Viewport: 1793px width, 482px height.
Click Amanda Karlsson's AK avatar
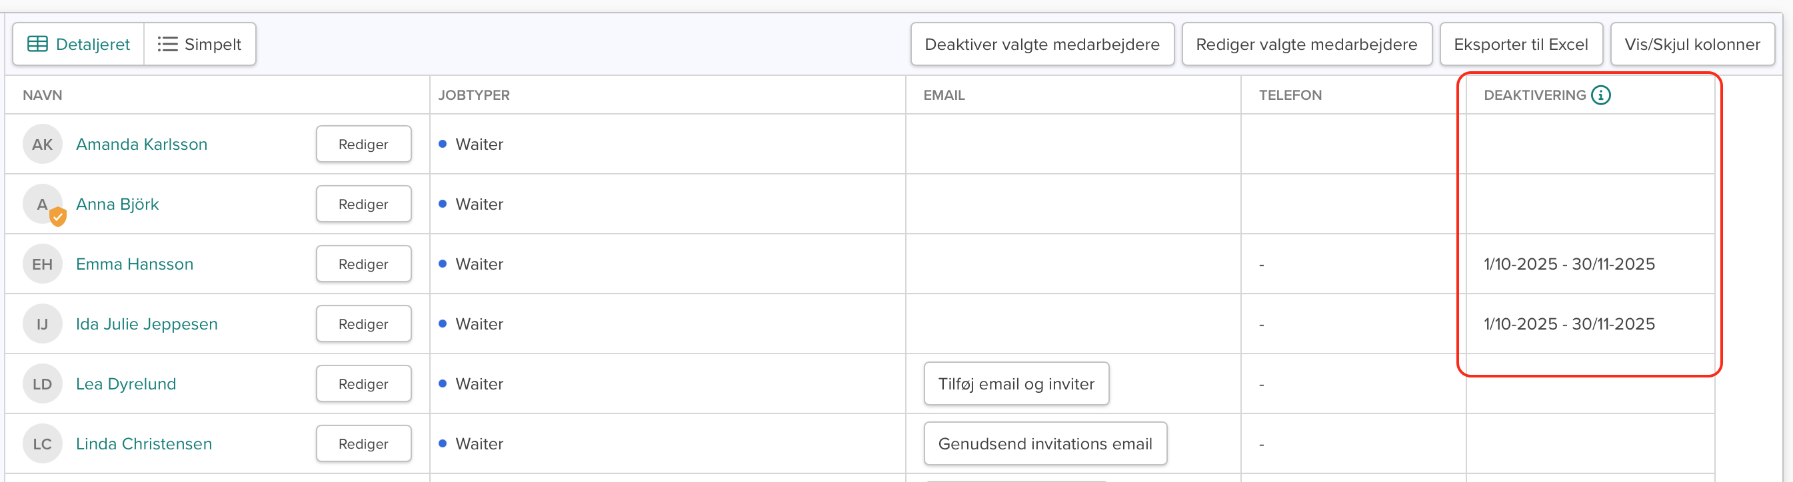click(x=43, y=144)
